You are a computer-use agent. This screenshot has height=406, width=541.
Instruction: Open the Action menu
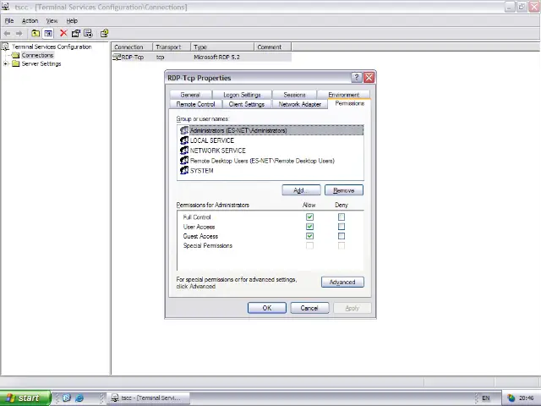(x=30, y=20)
